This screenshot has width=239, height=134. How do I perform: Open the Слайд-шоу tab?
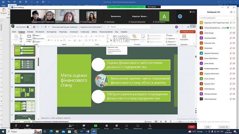click(x=85, y=32)
